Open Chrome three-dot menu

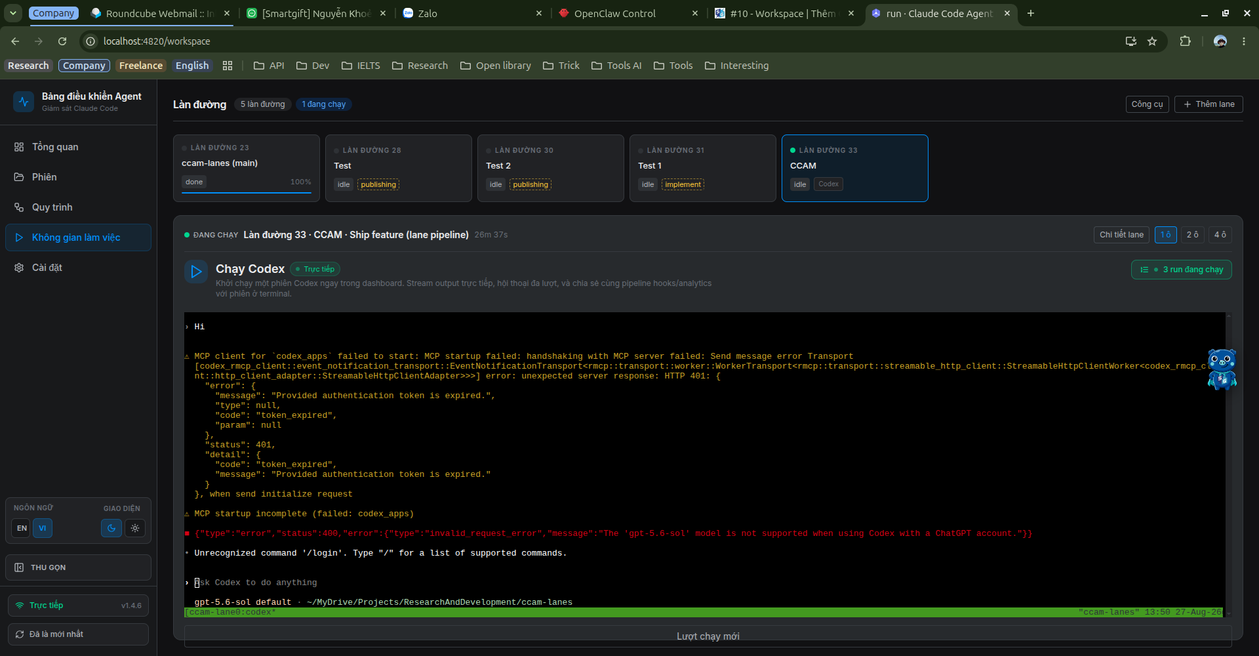point(1244,41)
